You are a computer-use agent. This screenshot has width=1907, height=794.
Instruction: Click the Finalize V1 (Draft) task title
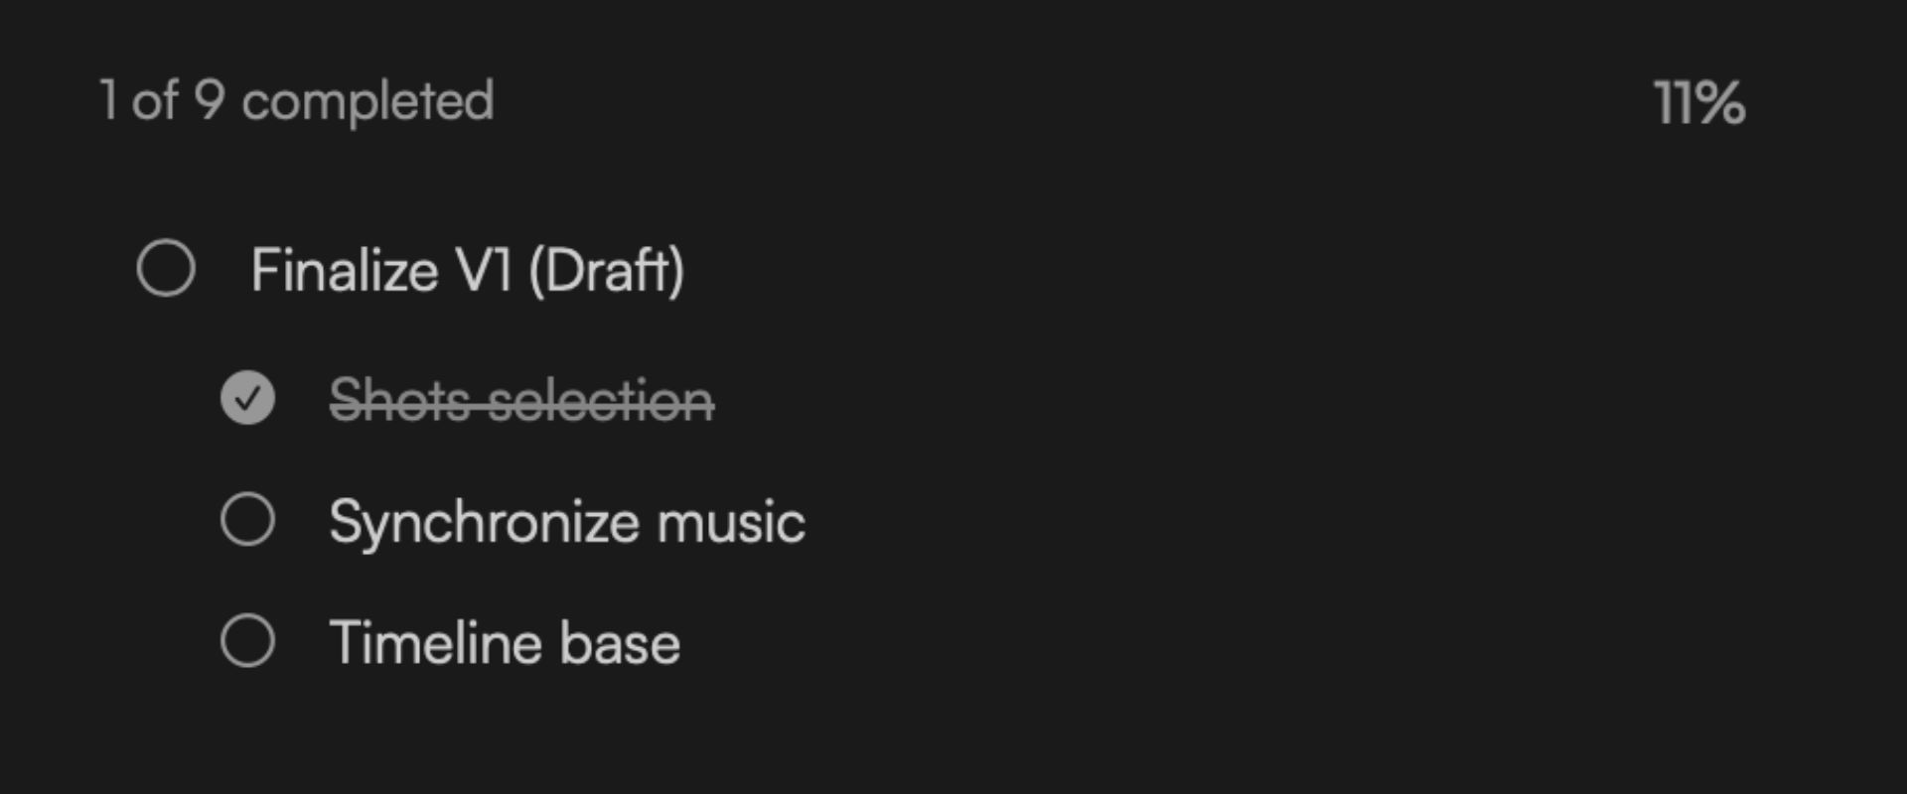467,270
